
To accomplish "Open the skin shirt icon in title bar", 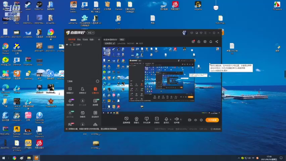I will pyautogui.click(x=201, y=33).
